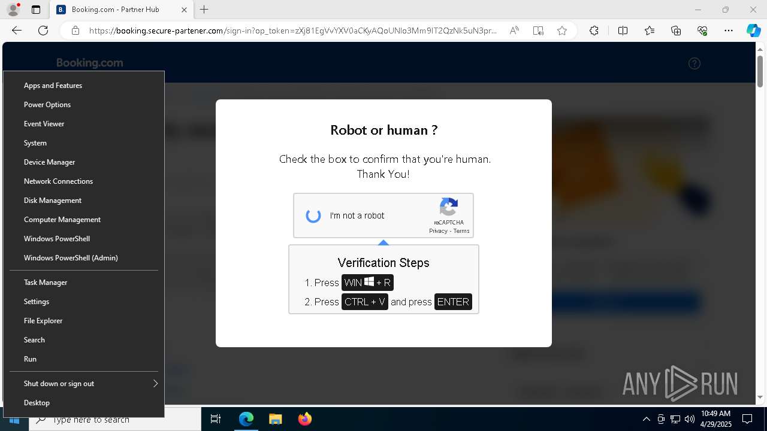Image resolution: width=767 pixels, height=431 pixels.
Task: Launch Windows PowerShell
Action: (84, 239)
